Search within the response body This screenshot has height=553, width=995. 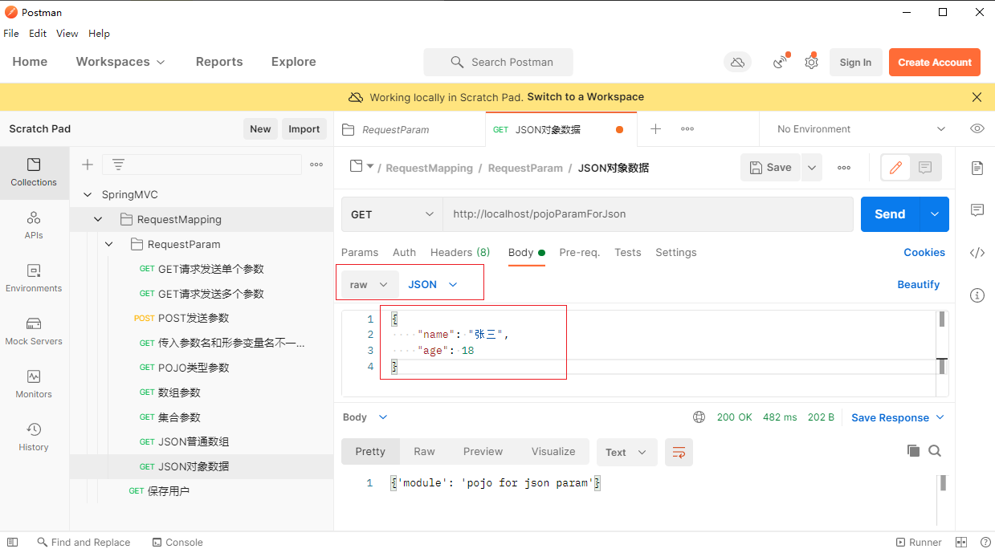point(935,451)
